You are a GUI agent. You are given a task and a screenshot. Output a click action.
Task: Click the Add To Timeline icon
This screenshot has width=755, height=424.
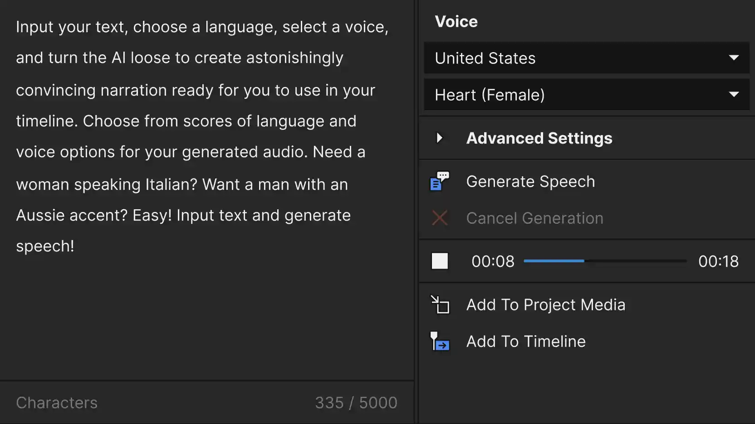point(440,341)
